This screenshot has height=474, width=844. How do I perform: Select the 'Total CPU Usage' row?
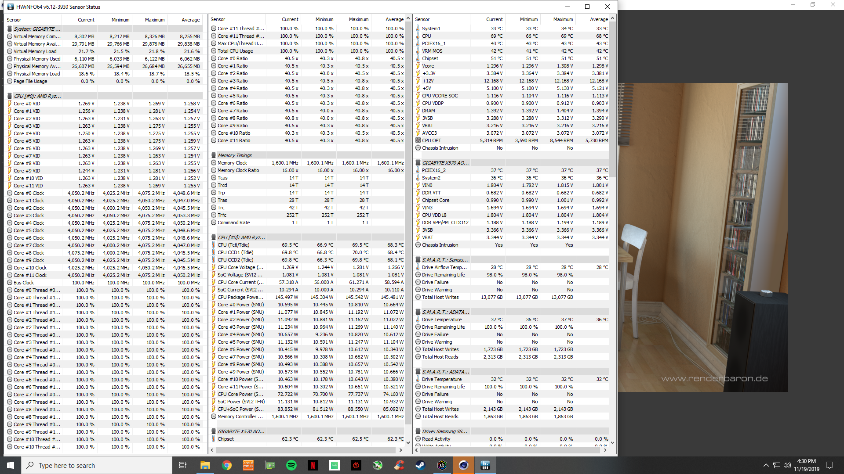[x=307, y=51]
